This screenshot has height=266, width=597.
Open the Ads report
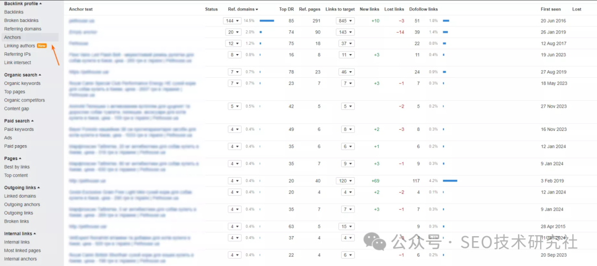[x=8, y=137]
